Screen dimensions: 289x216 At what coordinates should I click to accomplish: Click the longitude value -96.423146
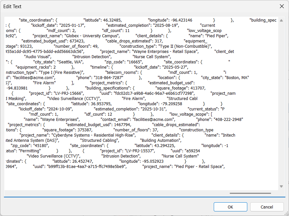coord(181,20)
